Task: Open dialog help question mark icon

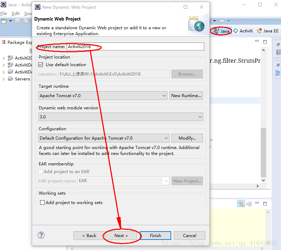Action: click(x=41, y=235)
